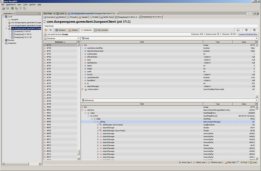The image size is (261, 171).
Task: Close the References pane
Action: coord(256,100)
